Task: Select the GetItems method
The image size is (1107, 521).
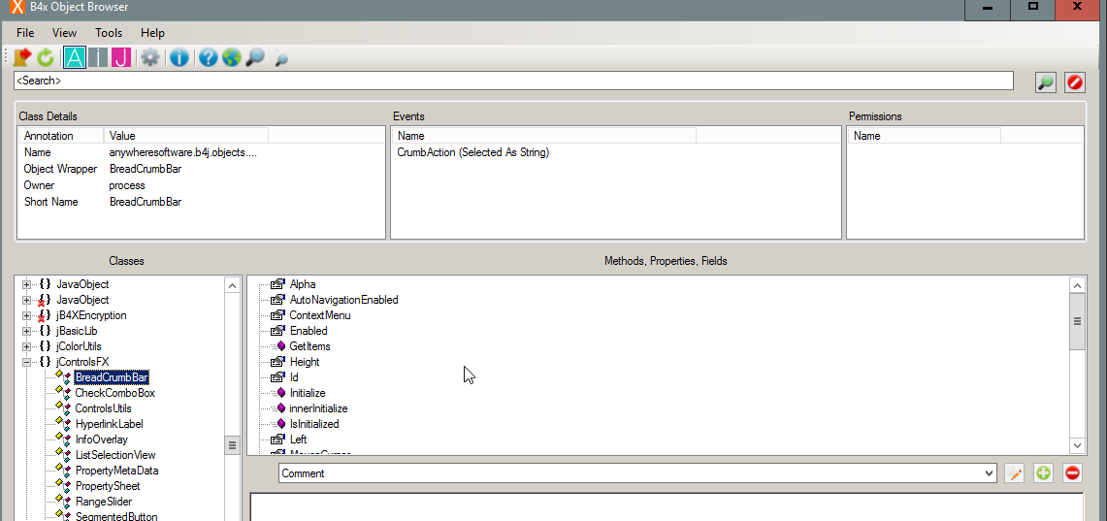Action: pyautogui.click(x=309, y=346)
